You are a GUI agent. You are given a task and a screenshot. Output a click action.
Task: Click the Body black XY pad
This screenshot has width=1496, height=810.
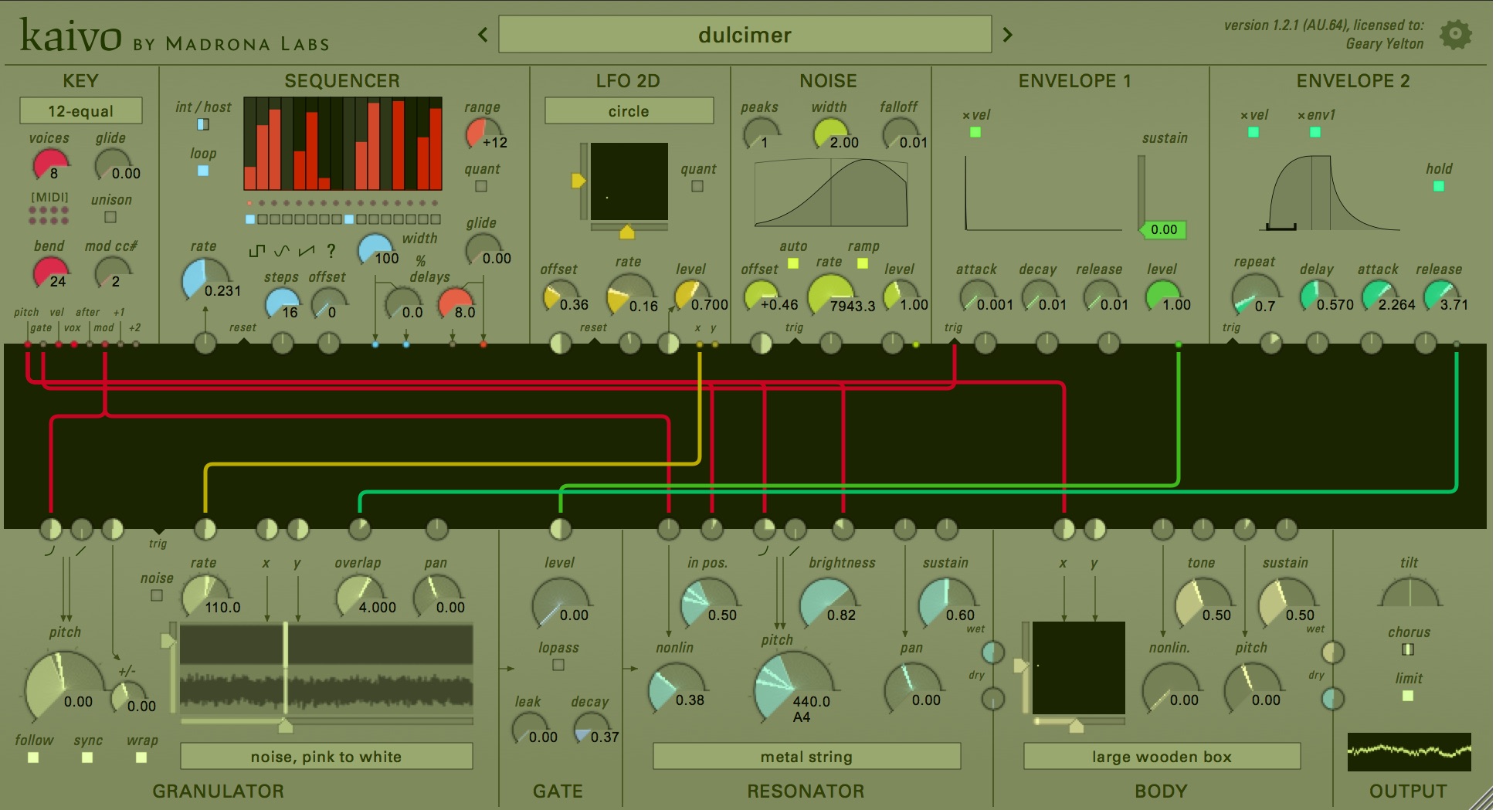1078,668
